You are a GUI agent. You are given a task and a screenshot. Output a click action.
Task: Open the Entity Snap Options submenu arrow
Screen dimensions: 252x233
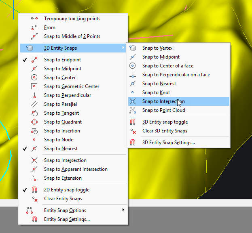123,210
